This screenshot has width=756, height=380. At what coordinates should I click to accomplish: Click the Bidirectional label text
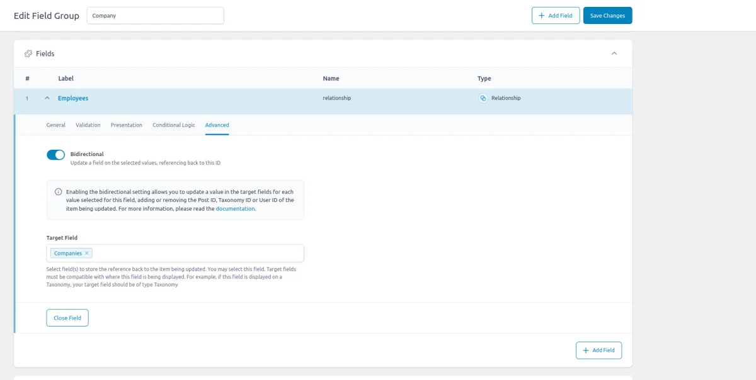click(x=87, y=154)
